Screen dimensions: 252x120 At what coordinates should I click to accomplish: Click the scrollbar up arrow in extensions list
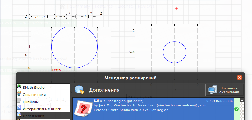tap(242, 100)
